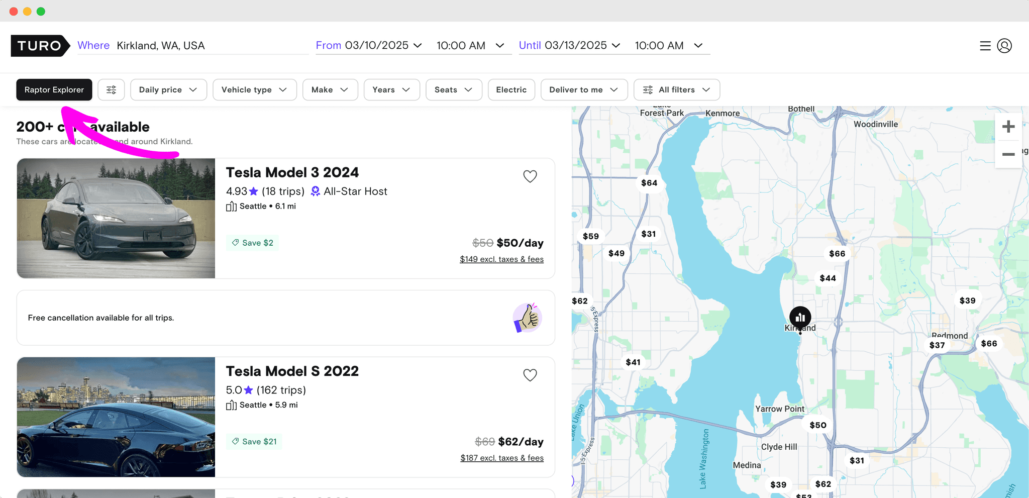This screenshot has width=1029, height=498.
Task: Zoom out on the map with the minus icon
Action: [1008, 154]
